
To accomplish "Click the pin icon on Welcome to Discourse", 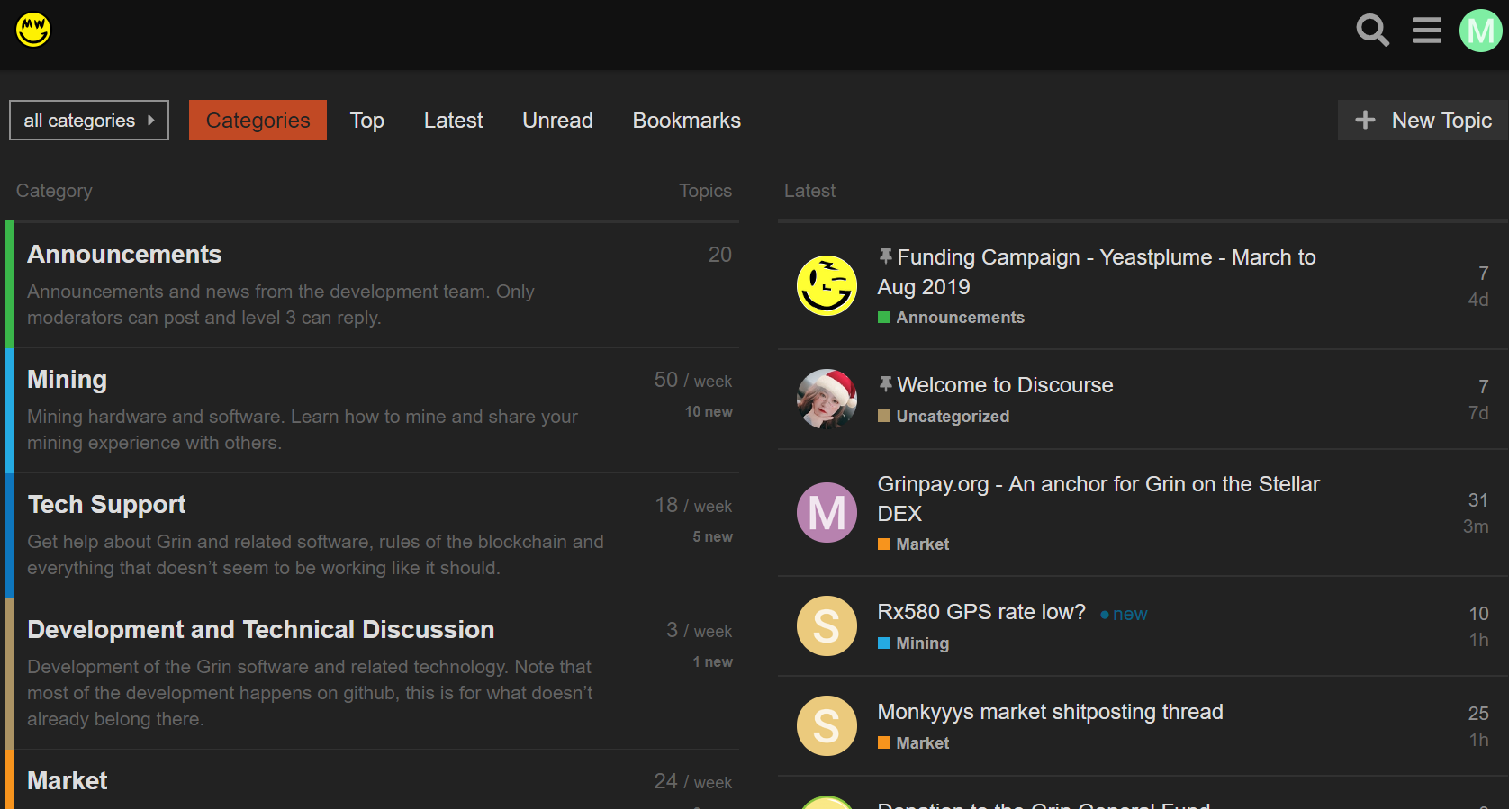I will pos(886,385).
